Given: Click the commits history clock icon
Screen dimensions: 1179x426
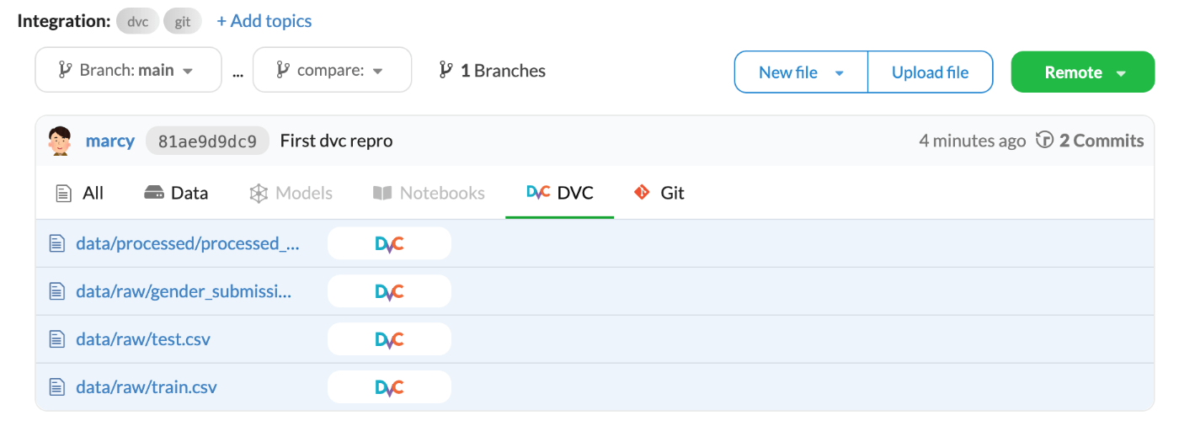Looking at the screenshot, I should point(1044,141).
